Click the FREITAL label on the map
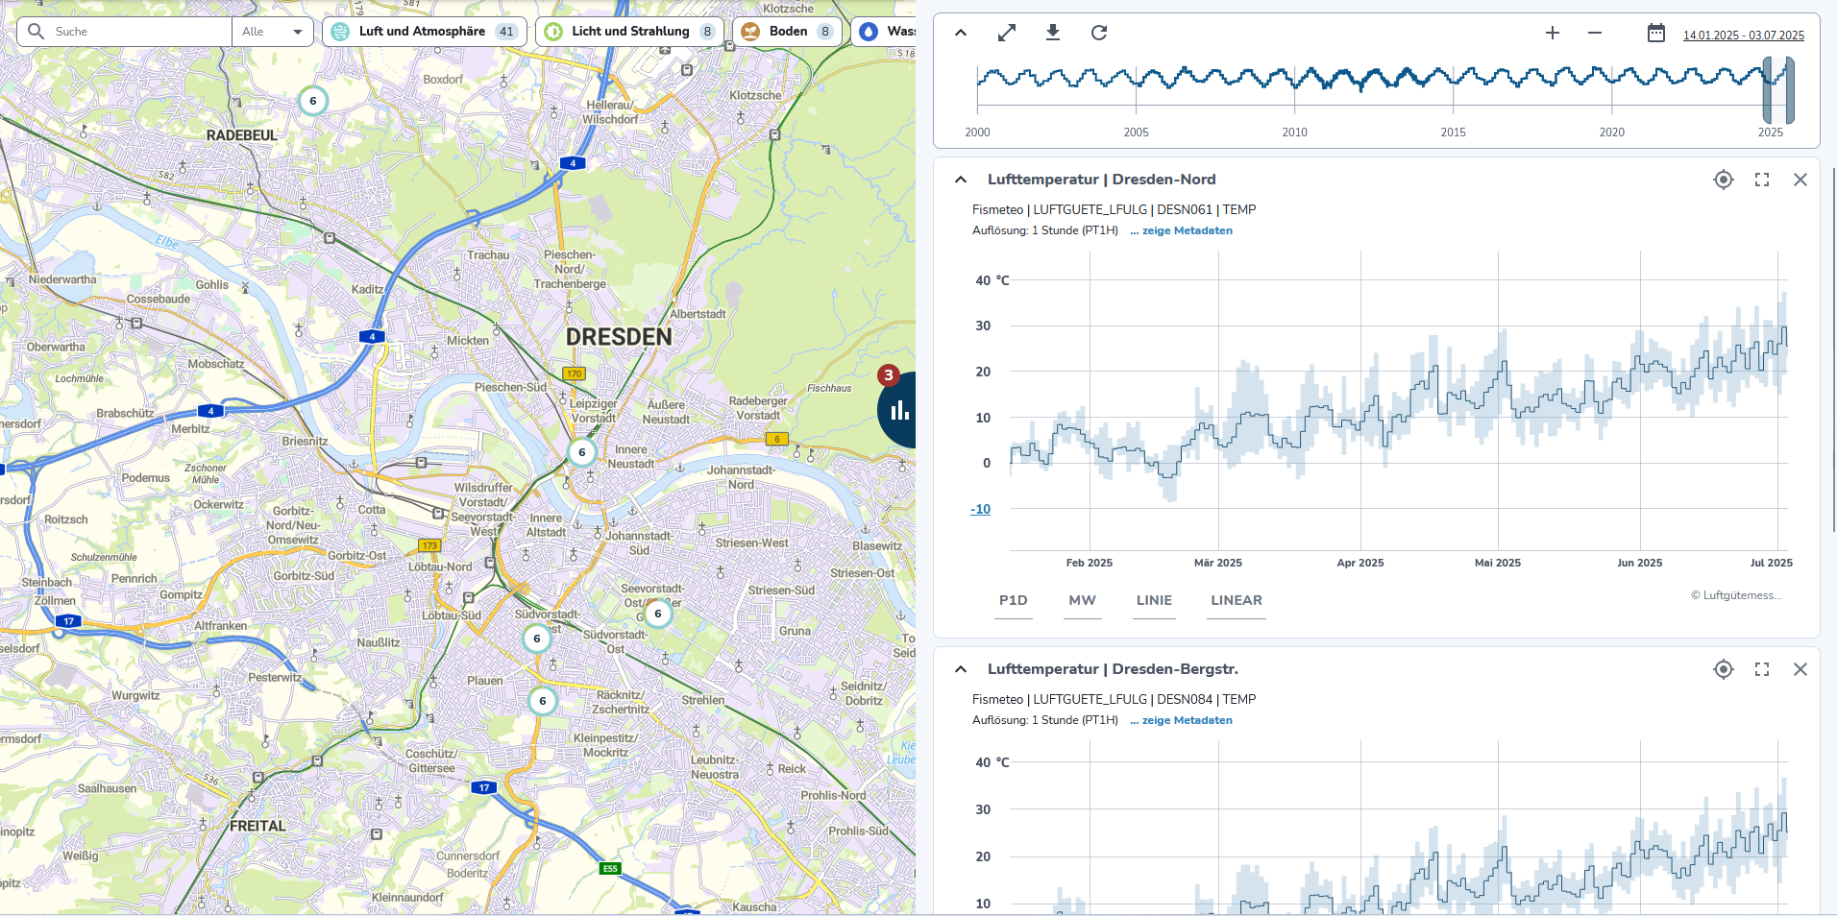 [x=257, y=826]
